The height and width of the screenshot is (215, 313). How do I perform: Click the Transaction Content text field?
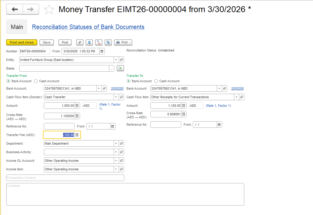(65, 178)
